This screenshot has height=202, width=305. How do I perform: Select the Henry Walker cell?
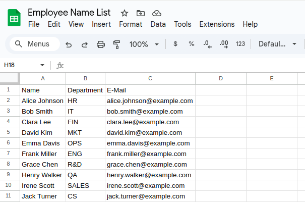point(43,175)
